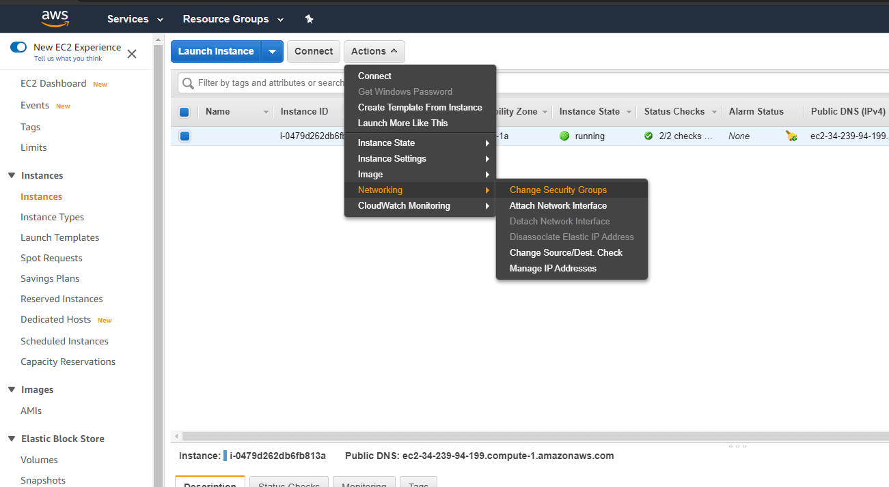Screen dimensions: 889x487
Task: Open the favorites pin icon in navigation bar
Action: [x=309, y=18]
